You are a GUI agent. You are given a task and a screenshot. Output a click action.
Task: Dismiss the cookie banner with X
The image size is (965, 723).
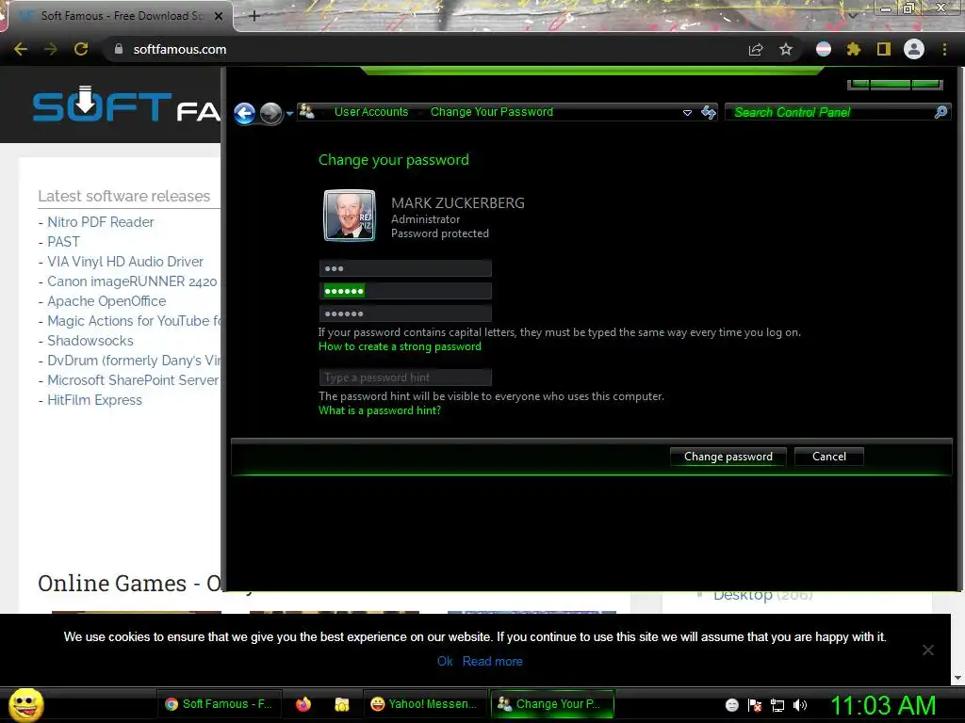(928, 650)
